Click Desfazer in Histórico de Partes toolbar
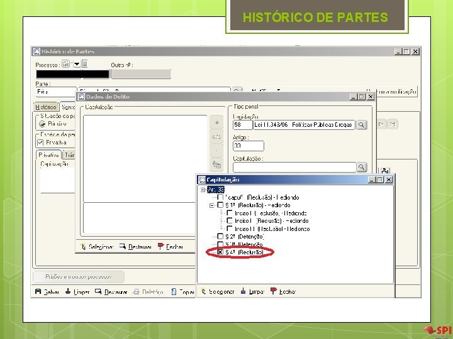This screenshot has width=453, height=339. tap(111, 292)
